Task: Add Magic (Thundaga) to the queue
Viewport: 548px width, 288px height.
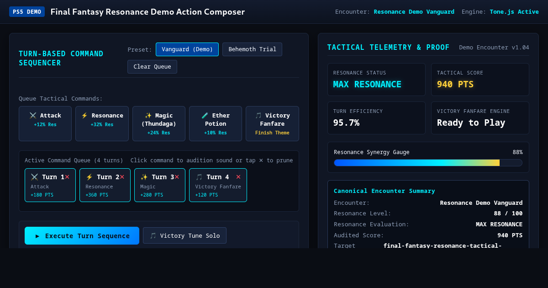Action: (159, 123)
